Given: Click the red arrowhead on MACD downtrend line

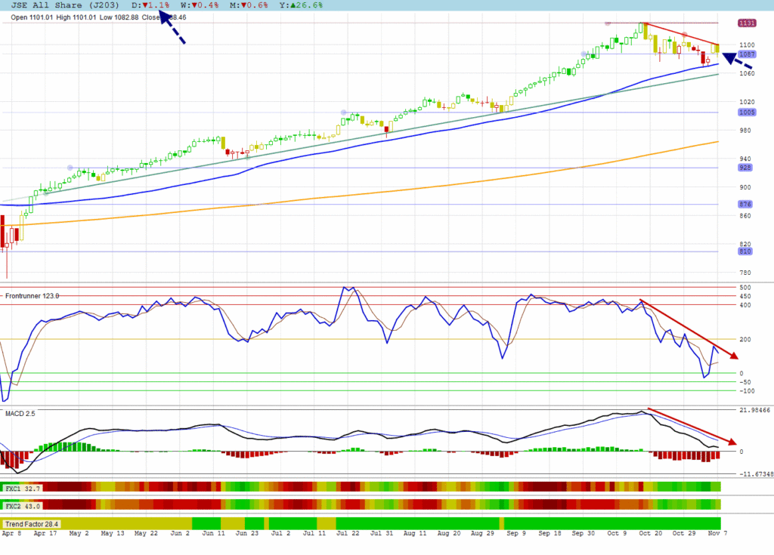Looking at the screenshot, I should [x=732, y=442].
